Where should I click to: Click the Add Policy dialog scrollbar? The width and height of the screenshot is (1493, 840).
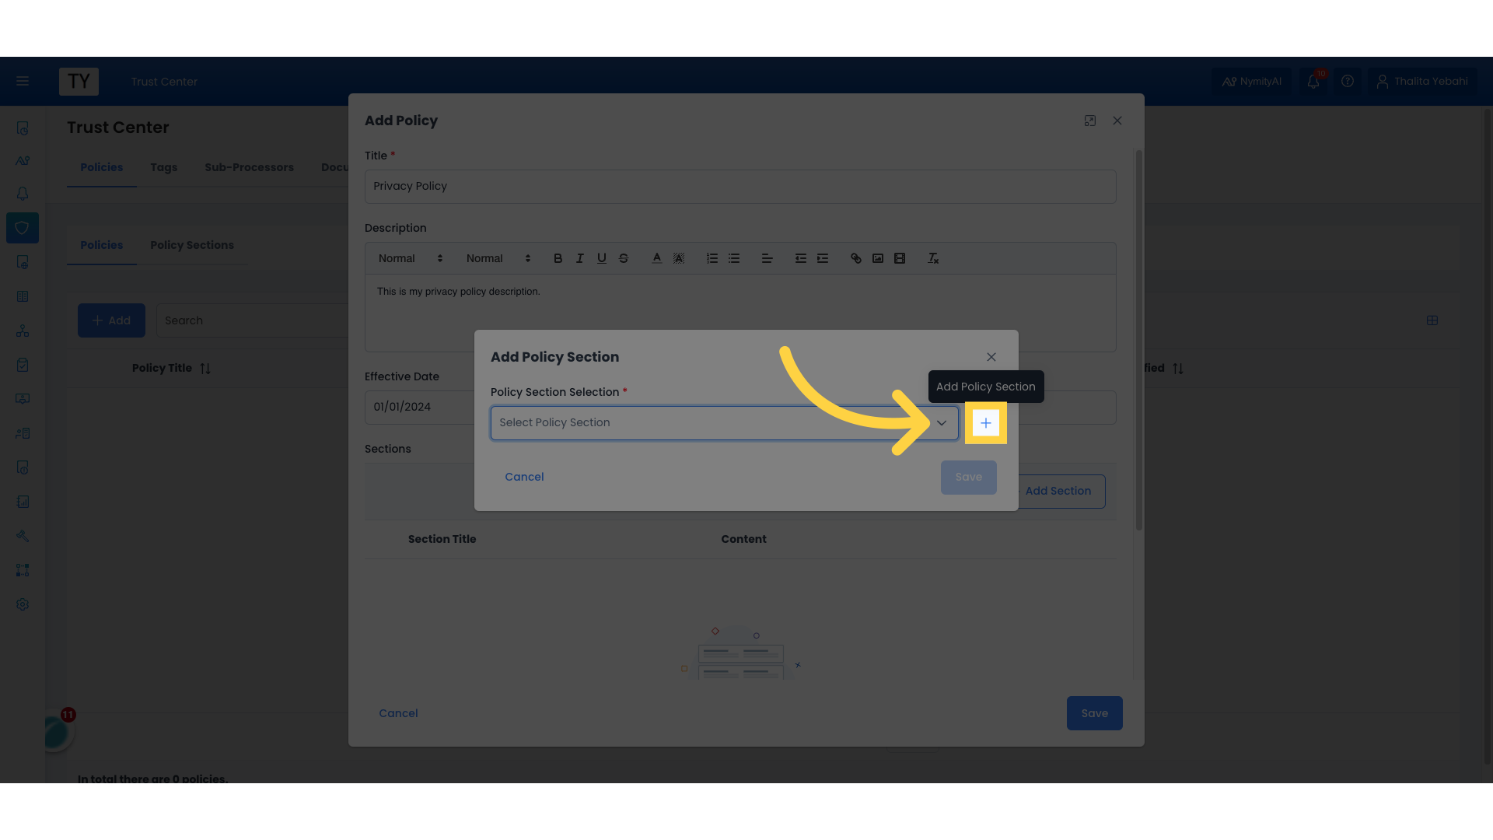click(x=1139, y=341)
